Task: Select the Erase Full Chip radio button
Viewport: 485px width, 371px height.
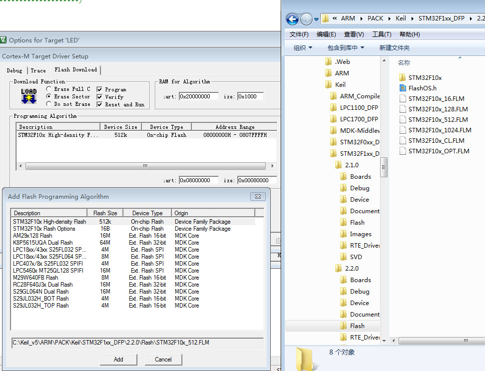Action: point(48,89)
